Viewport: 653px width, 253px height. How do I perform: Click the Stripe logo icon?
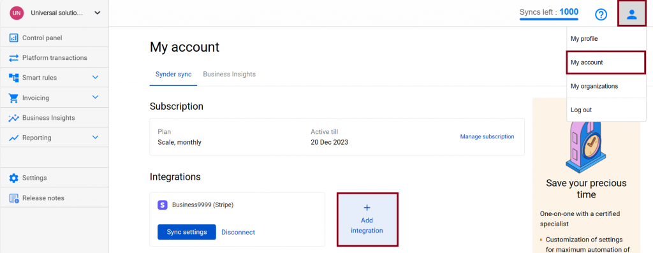pyautogui.click(x=163, y=205)
